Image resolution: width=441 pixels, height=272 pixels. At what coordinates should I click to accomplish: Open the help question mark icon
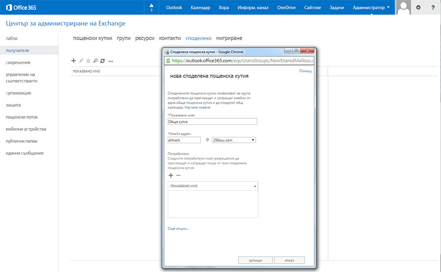[x=433, y=7]
